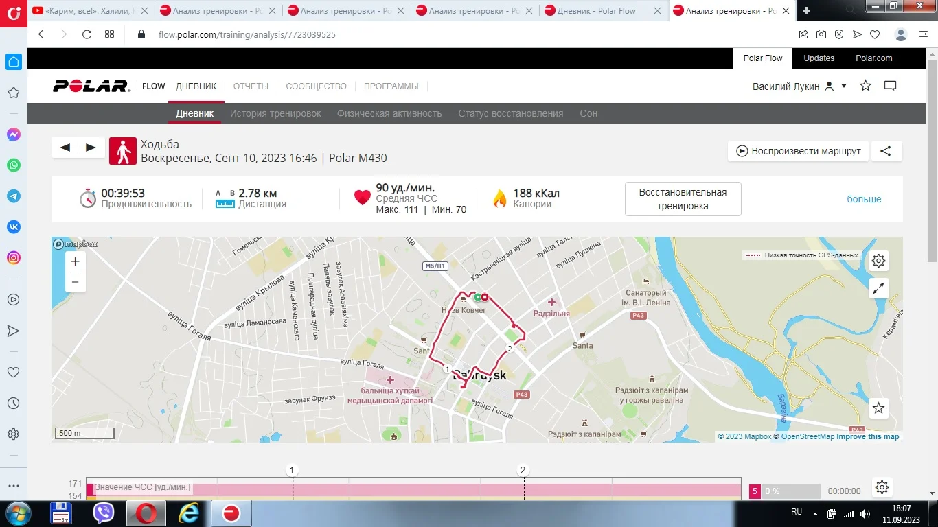
Task: Click Воспроизвести маршрут button
Action: [798, 151]
